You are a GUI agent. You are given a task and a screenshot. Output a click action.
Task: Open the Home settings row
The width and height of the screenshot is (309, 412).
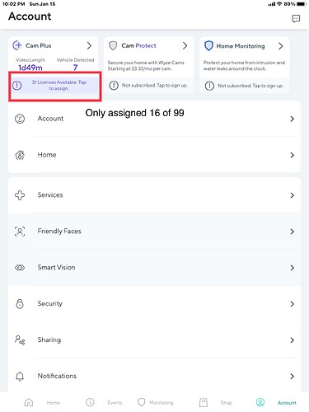pyautogui.click(x=154, y=155)
